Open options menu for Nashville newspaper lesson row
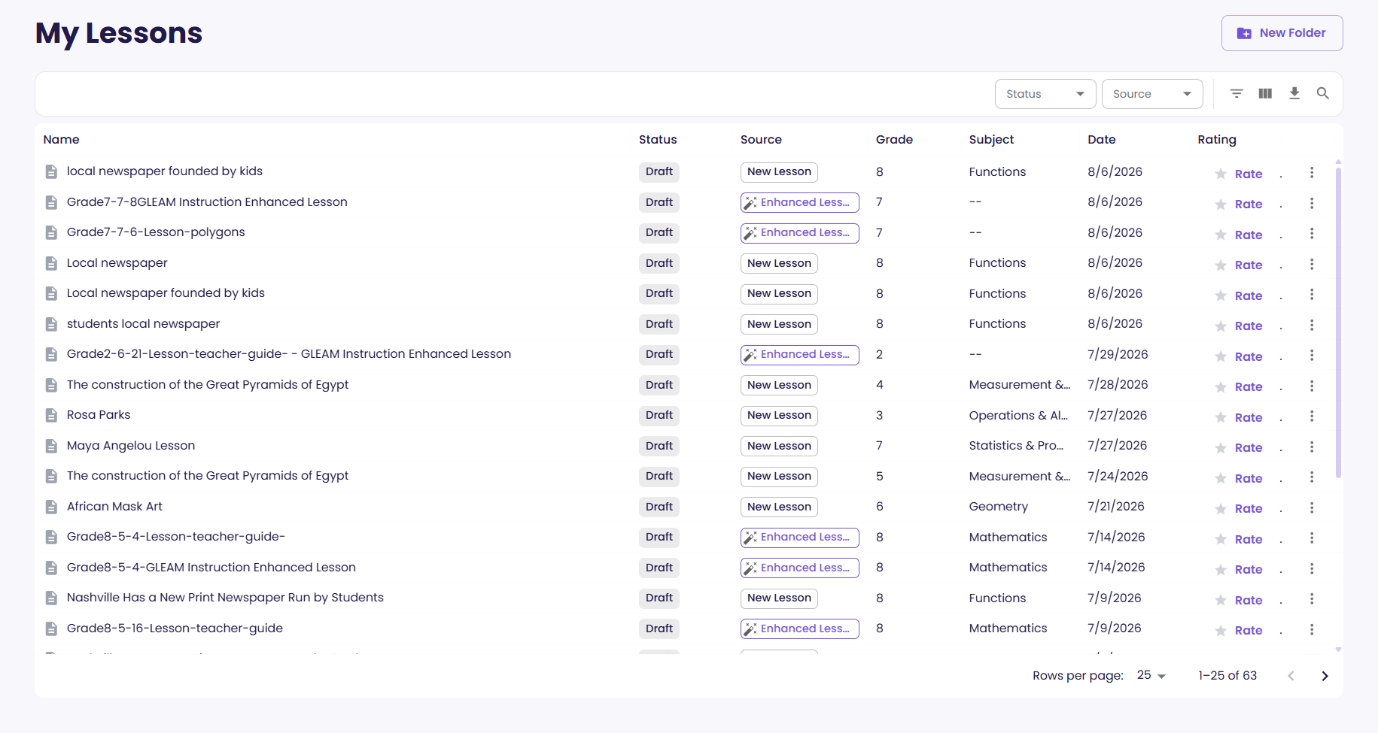 [1312, 598]
